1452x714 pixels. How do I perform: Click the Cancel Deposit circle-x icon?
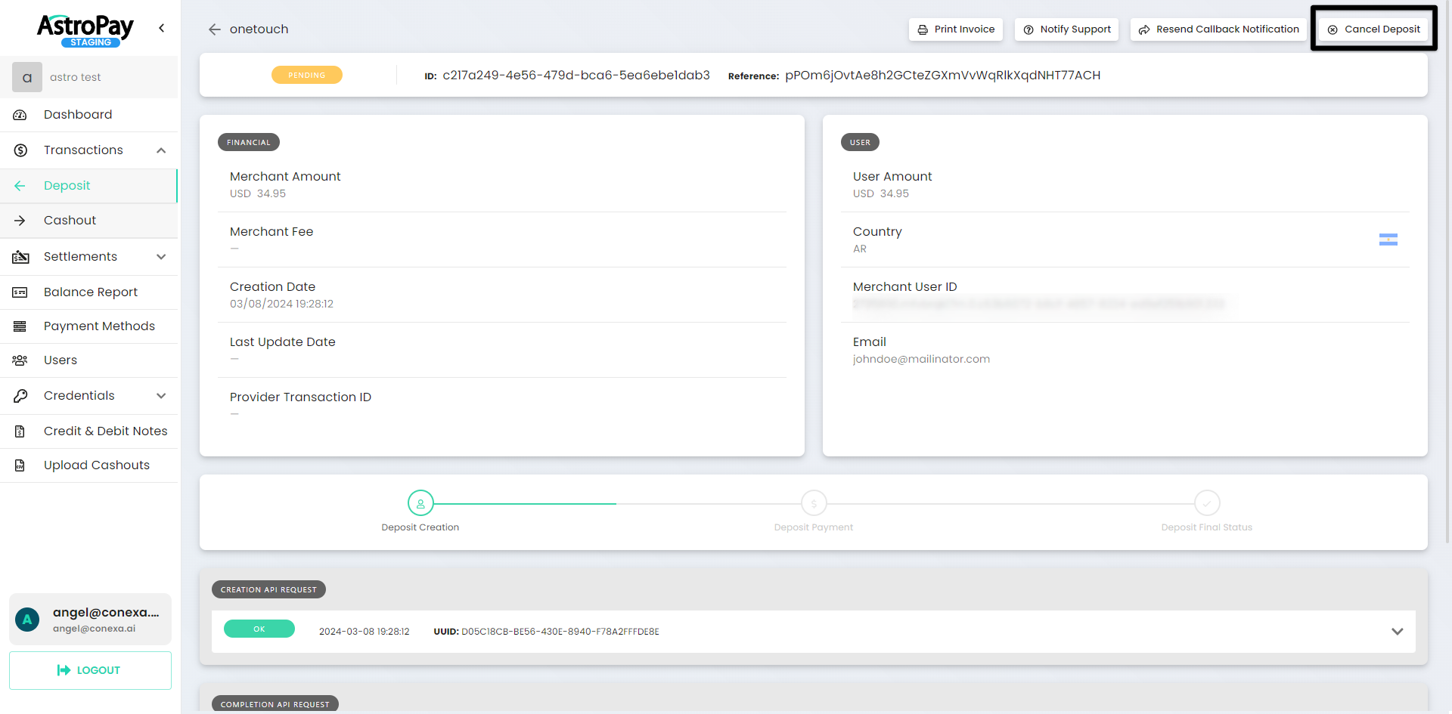[1333, 29]
